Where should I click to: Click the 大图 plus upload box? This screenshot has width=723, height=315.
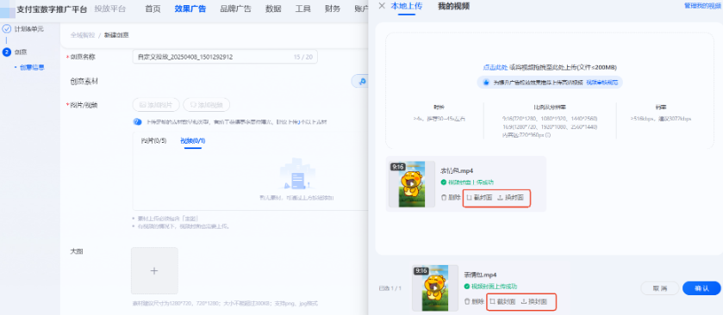(154, 271)
